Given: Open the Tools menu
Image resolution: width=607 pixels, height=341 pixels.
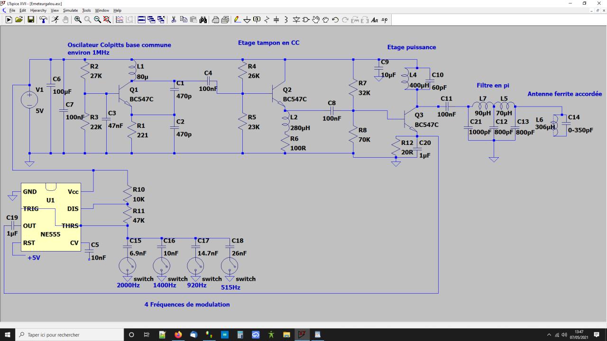Looking at the screenshot, I should tap(86, 10).
